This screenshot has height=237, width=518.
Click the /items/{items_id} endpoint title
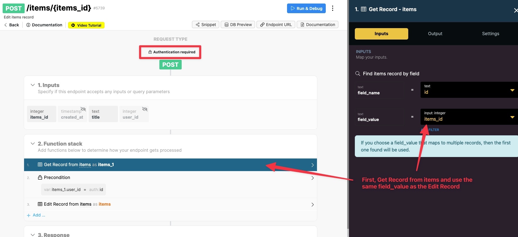[59, 8]
